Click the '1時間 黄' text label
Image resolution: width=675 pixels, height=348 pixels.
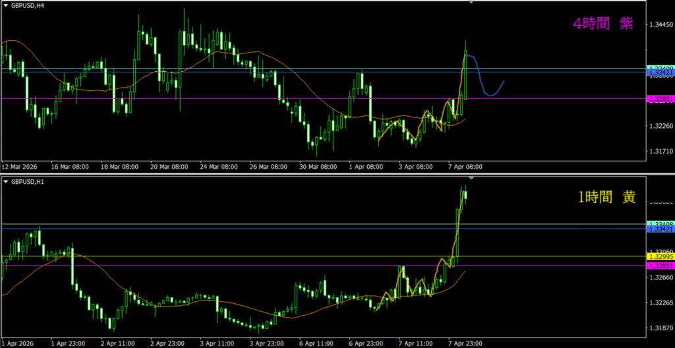tap(604, 197)
